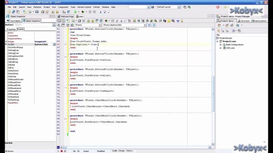Open the Project menu
The image size is (273, 153).
(x=46, y=7)
